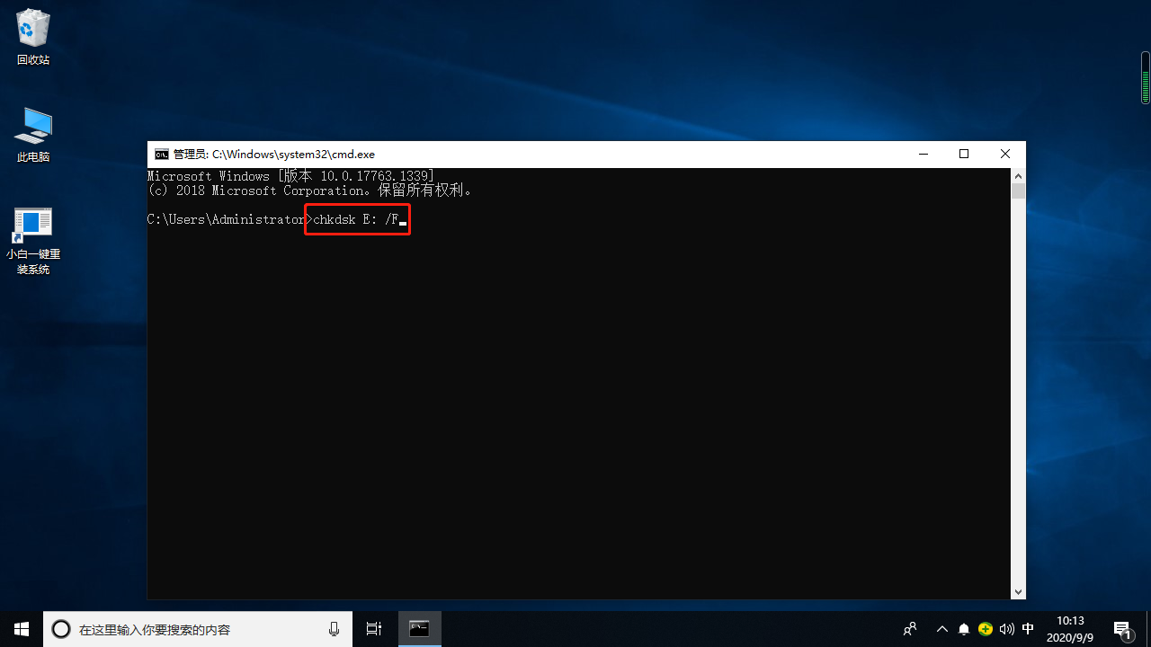Click the console scrollbar up arrow
This screenshot has width=1151, height=647.
point(1018,175)
